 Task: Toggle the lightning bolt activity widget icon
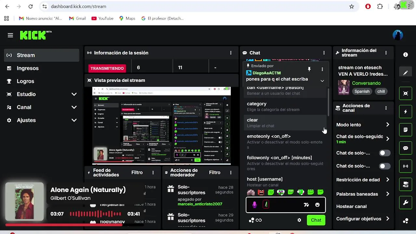pyautogui.click(x=406, y=111)
